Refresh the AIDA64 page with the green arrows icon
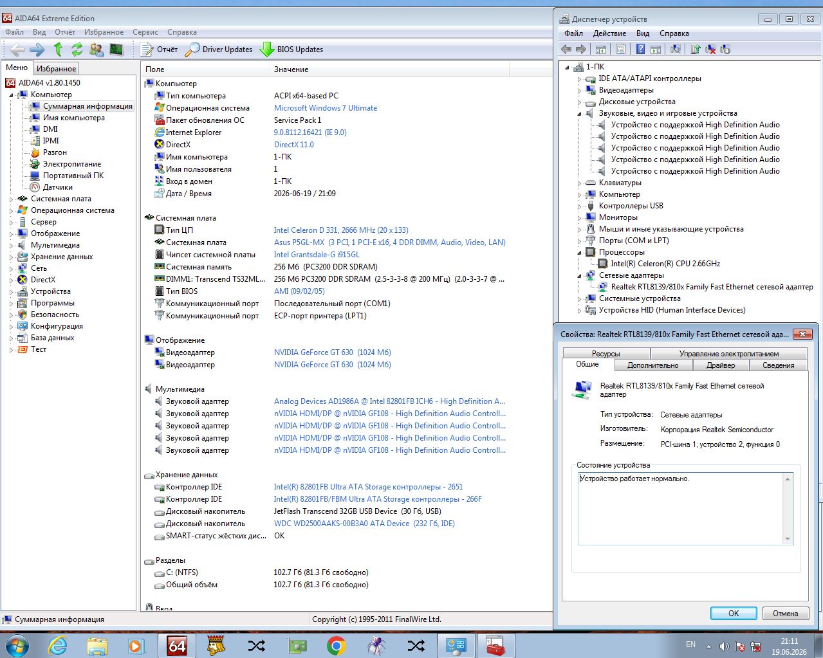This screenshot has width=823, height=658. pos(77,50)
